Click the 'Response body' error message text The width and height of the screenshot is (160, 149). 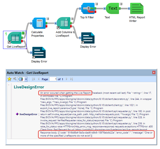tap(96, 134)
